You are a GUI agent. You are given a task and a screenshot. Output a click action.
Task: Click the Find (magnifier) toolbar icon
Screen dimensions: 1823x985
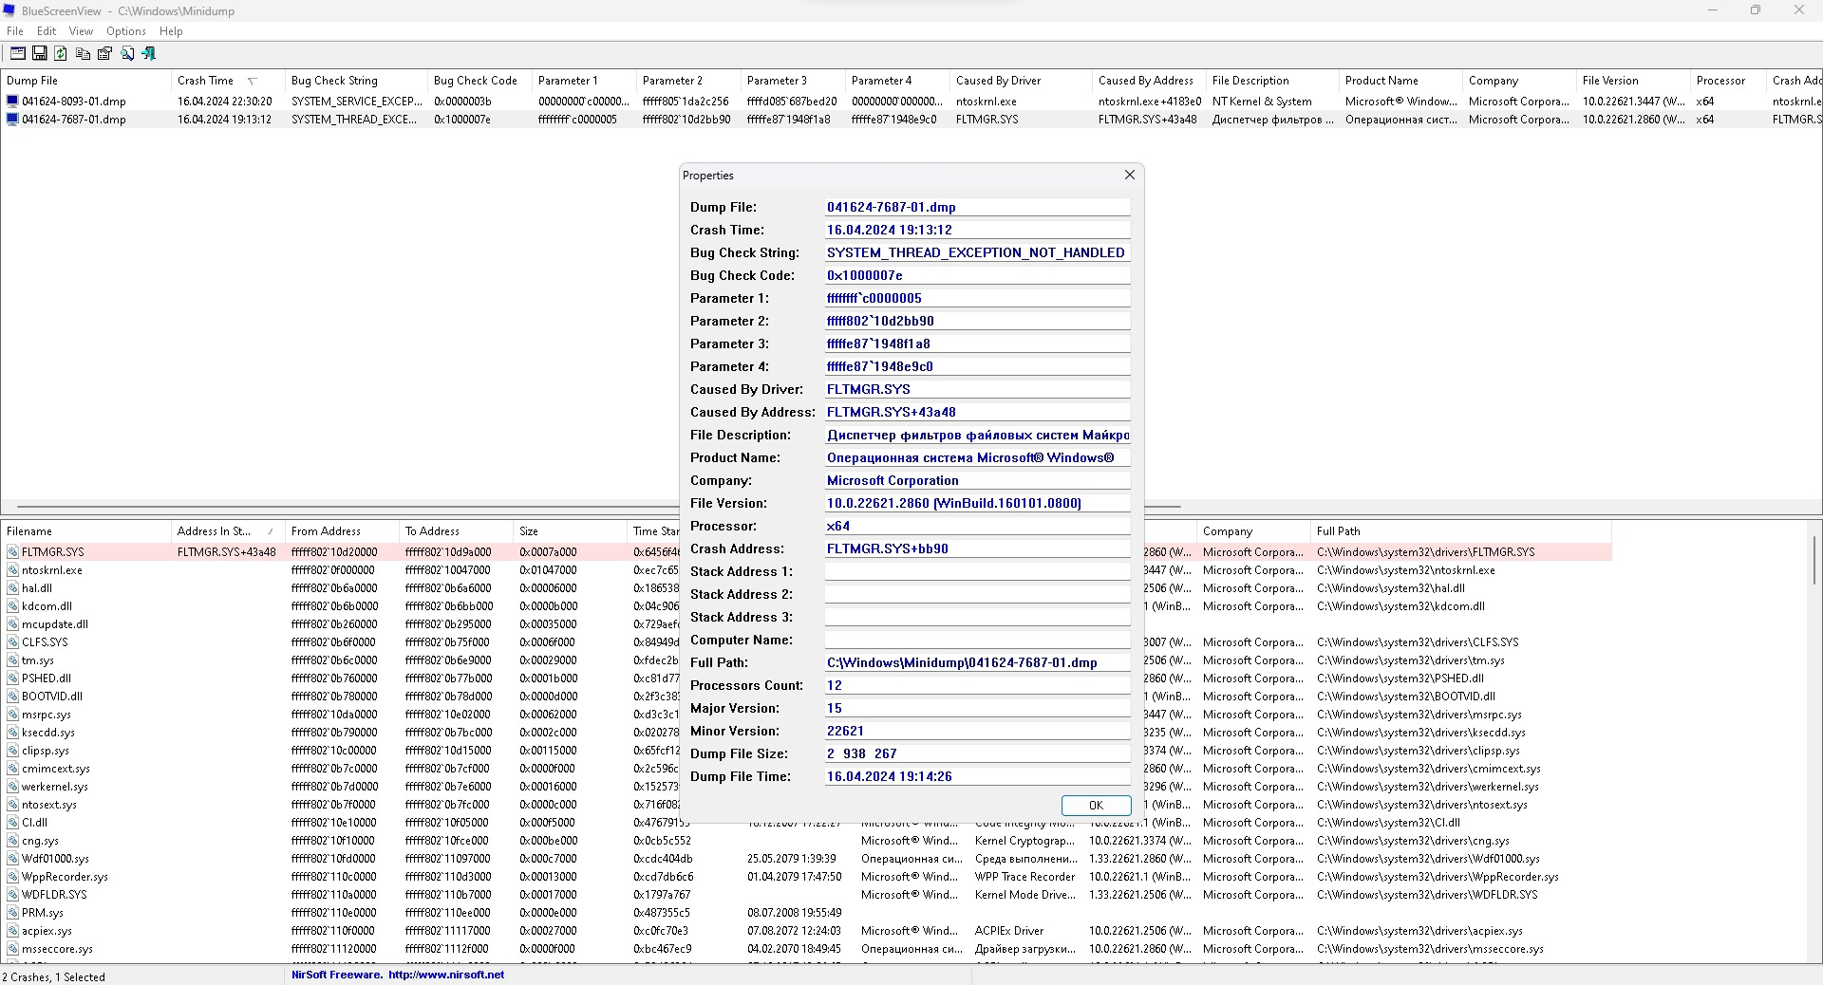pos(126,53)
